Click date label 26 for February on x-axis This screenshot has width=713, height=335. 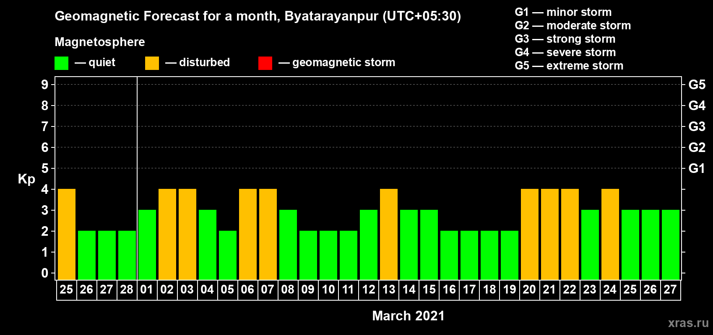tap(86, 290)
